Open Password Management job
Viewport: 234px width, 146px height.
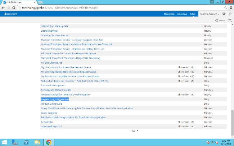[x=53, y=86]
